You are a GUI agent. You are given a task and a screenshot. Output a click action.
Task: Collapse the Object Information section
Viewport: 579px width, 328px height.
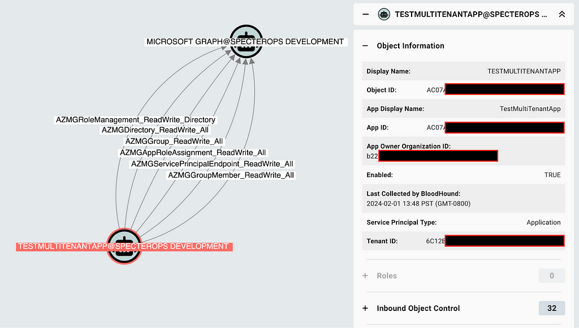coord(365,46)
